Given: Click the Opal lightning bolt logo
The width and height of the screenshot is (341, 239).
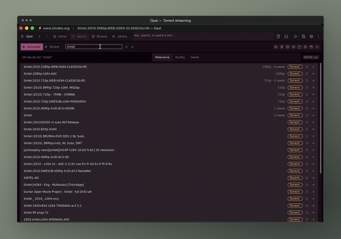Looking at the screenshot, I should tap(22, 36).
